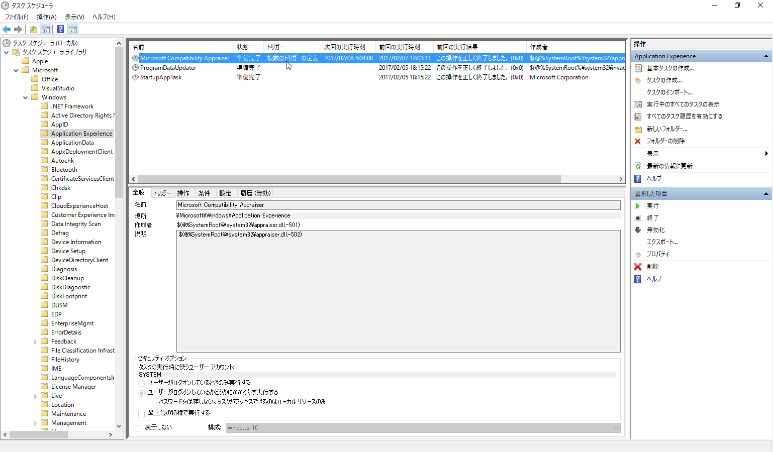773x452 pixels.
Task: Open the Windows 10 configuration dropdown
Action: click(617, 427)
